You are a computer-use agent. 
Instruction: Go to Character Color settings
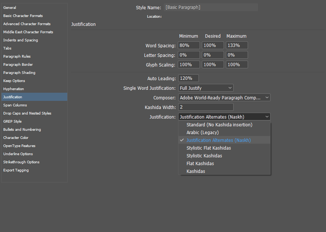16,138
